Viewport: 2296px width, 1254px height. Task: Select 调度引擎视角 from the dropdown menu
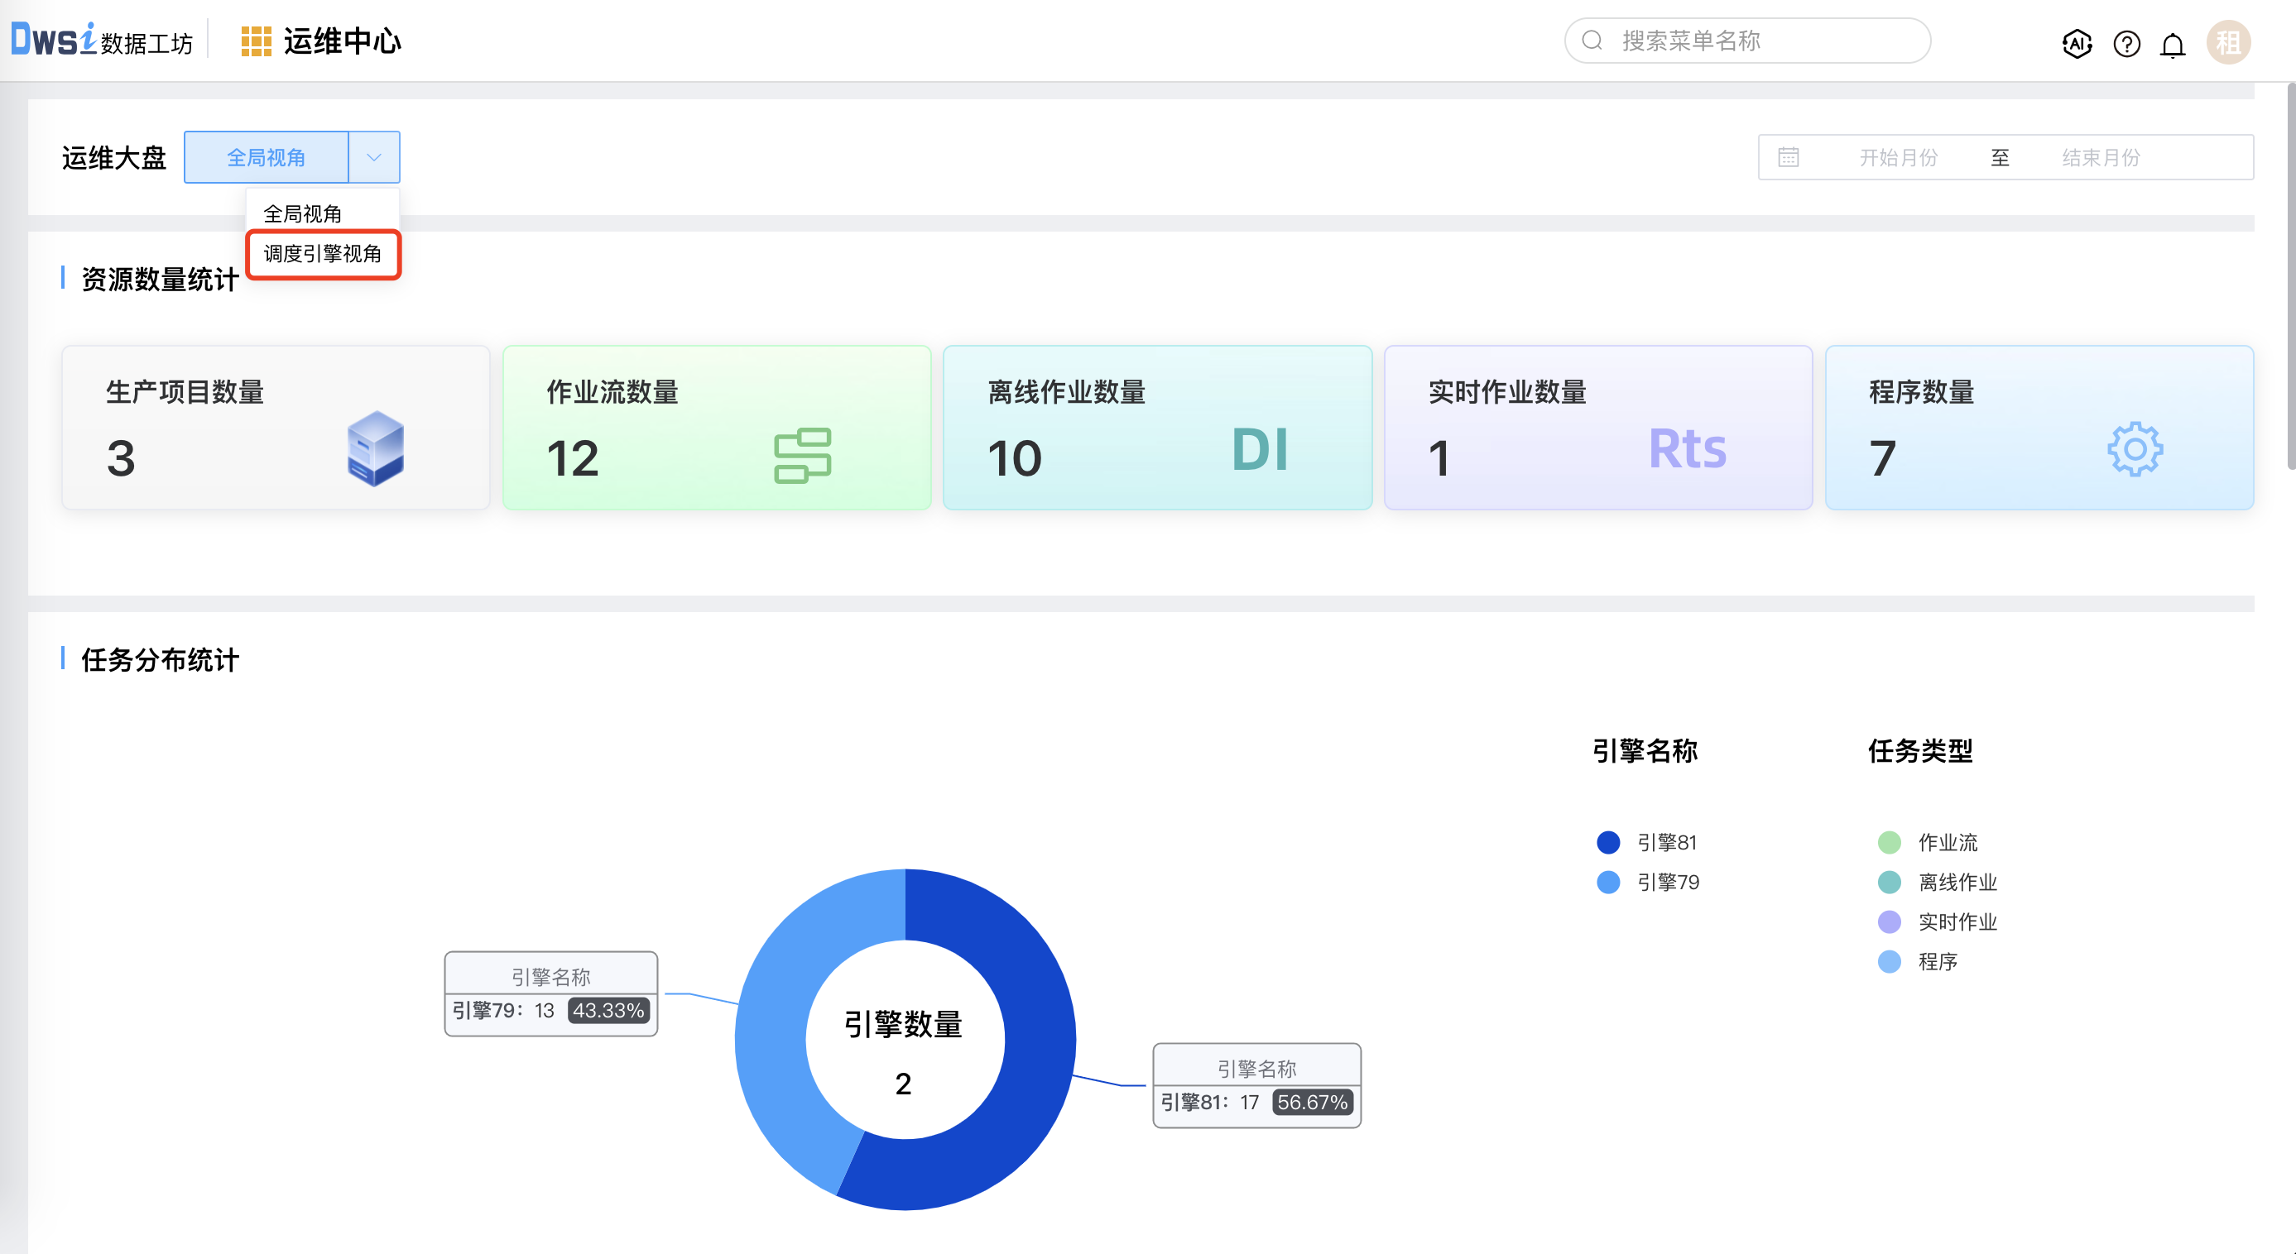pos(323,255)
